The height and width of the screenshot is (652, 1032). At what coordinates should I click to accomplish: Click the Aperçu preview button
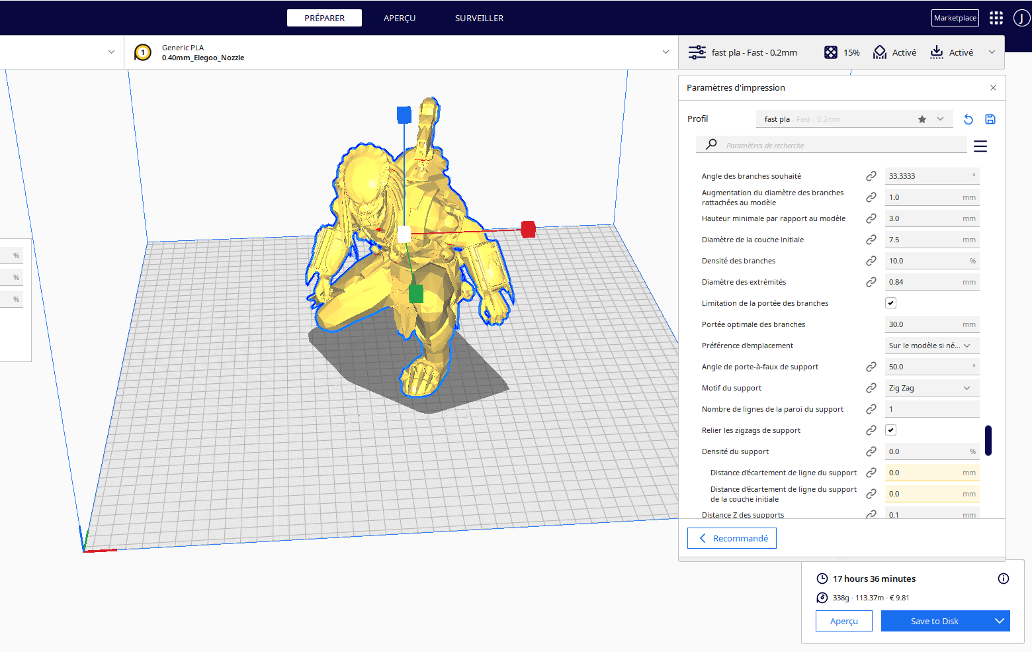point(844,621)
